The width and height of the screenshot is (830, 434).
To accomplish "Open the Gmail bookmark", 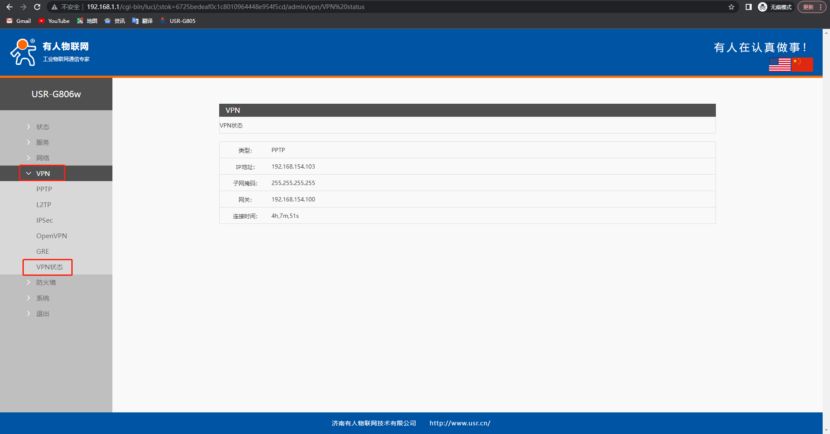I will point(19,21).
